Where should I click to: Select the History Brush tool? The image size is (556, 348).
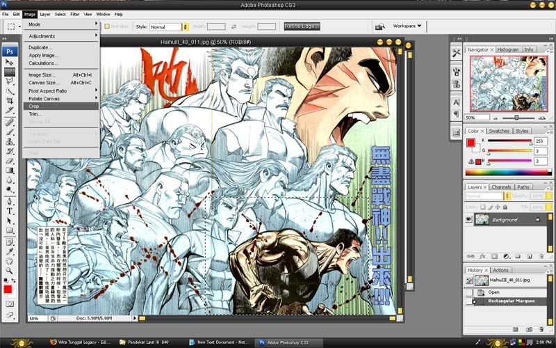point(10,151)
